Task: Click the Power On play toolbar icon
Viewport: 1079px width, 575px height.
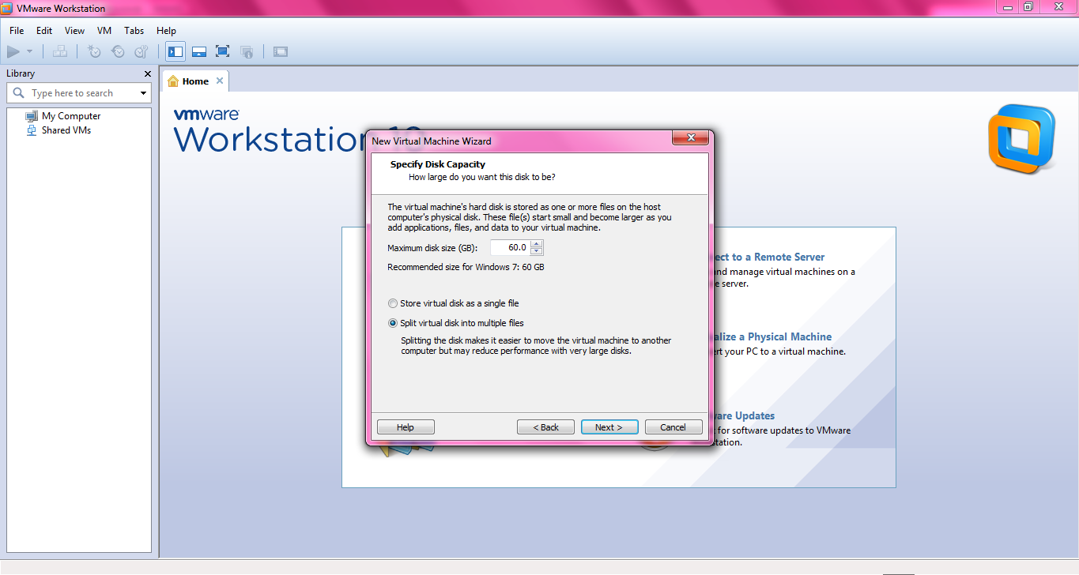Action: click(x=13, y=51)
